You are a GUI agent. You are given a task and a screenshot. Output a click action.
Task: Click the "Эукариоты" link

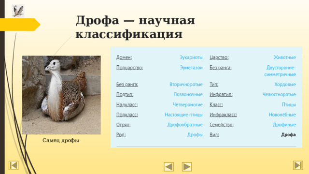click(x=191, y=58)
